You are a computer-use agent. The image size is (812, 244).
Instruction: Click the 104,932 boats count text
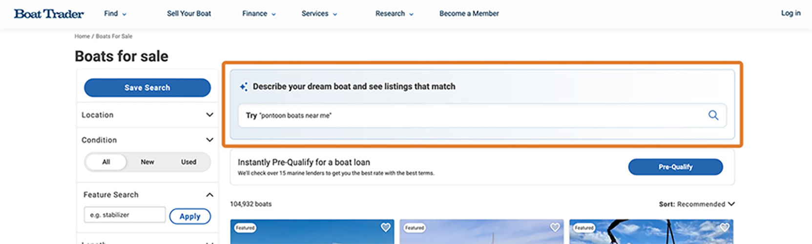click(251, 204)
